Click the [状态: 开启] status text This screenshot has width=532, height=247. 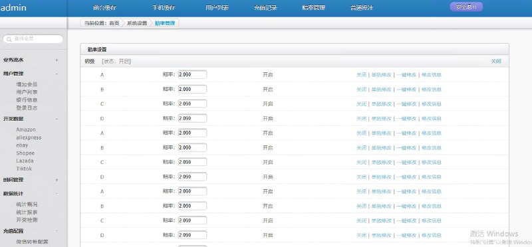click(116, 61)
